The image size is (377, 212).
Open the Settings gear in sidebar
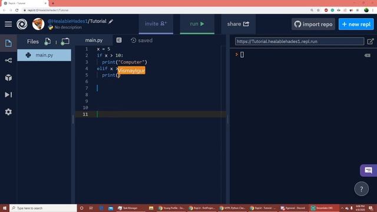click(x=8, y=112)
